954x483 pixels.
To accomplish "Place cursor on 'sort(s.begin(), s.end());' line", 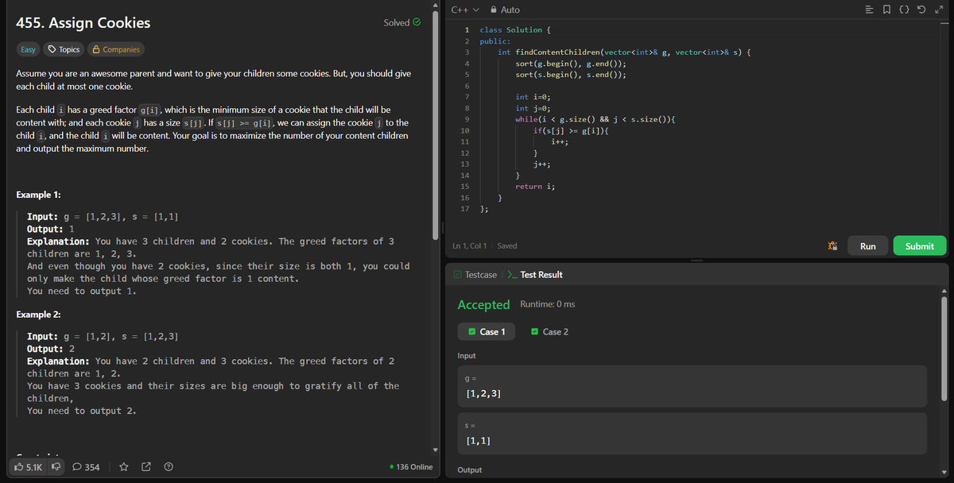I will click(570, 75).
